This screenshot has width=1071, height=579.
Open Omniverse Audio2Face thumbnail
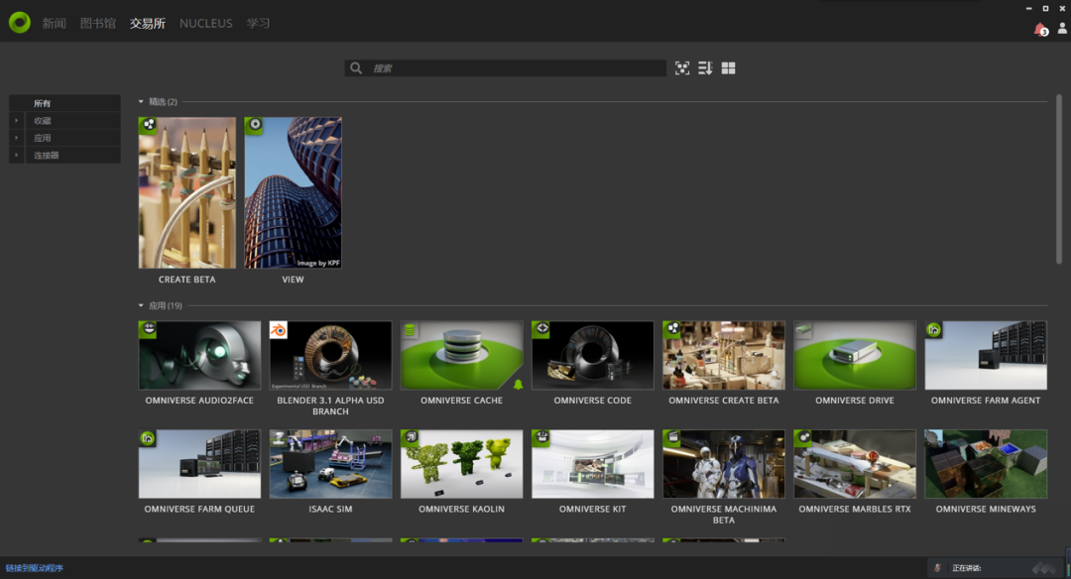click(x=199, y=355)
